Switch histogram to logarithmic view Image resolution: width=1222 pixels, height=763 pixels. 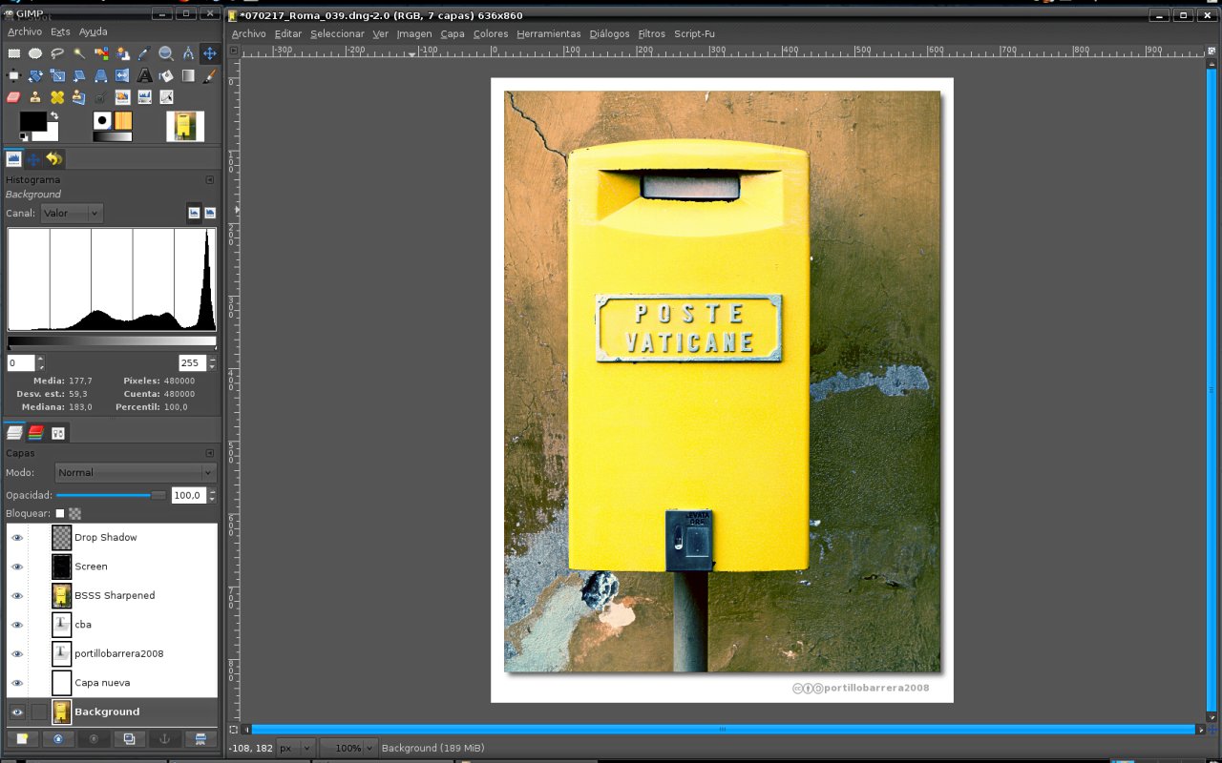pyautogui.click(x=210, y=213)
